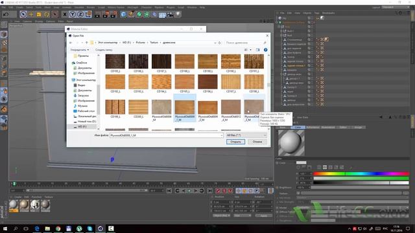
Task: Activate the Scale tool
Action: (x=39, y=14)
